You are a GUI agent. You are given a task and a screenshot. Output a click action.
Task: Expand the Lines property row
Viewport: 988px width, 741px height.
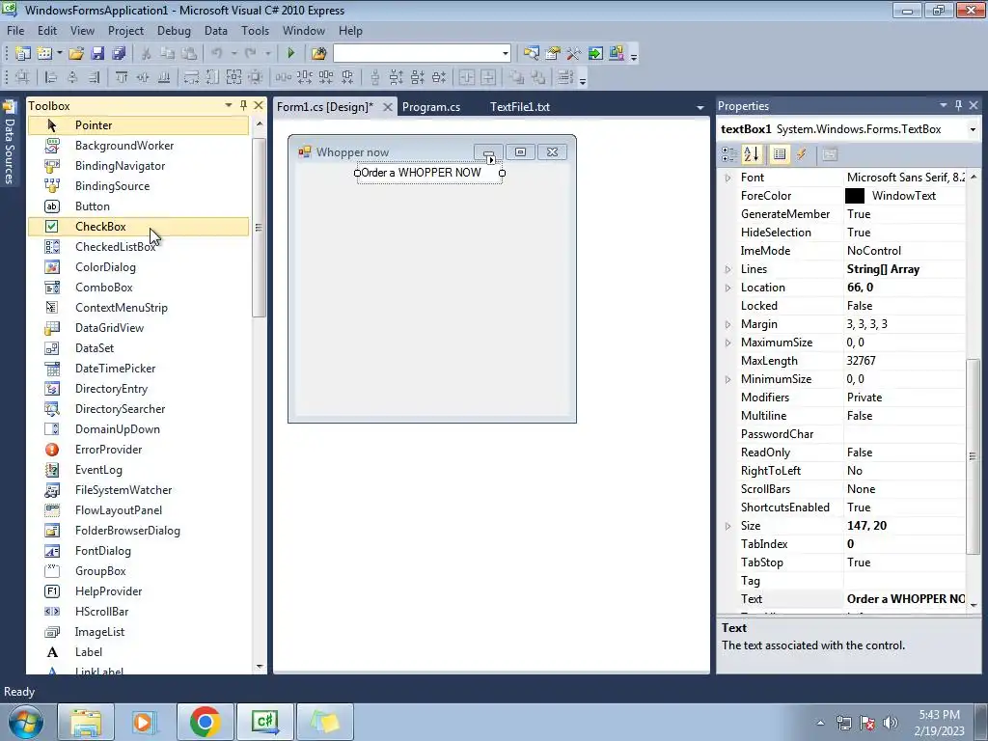727,269
